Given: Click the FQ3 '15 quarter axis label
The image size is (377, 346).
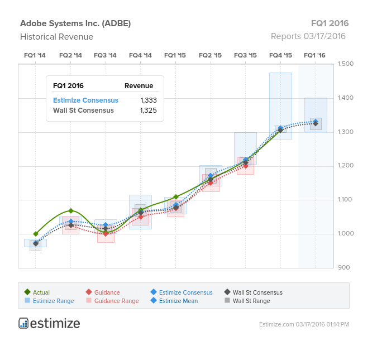Looking at the screenshot, I should pos(246,55).
